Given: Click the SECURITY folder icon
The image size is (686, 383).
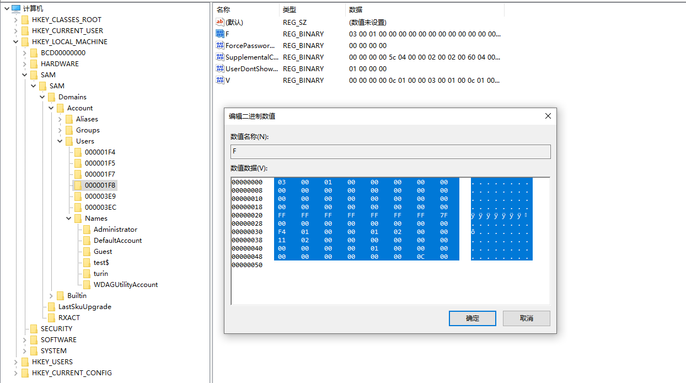Looking at the screenshot, I should pos(34,328).
